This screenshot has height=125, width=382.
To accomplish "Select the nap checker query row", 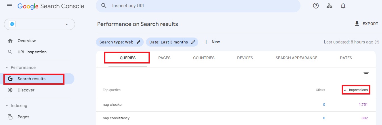I will 113,105.
